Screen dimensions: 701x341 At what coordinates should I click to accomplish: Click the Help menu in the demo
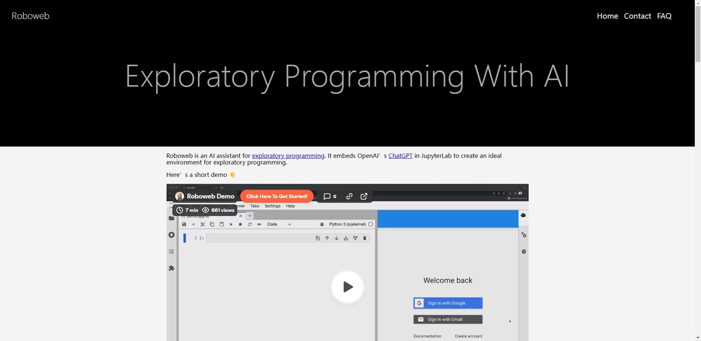290,206
